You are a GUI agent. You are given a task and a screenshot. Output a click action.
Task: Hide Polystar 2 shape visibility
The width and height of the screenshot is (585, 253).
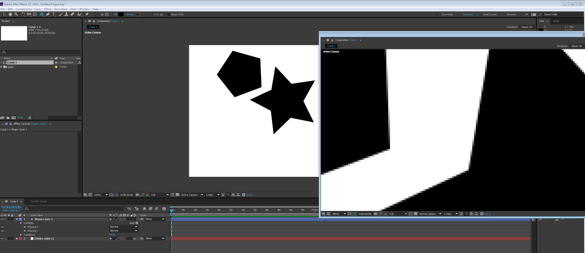(x=2, y=227)
